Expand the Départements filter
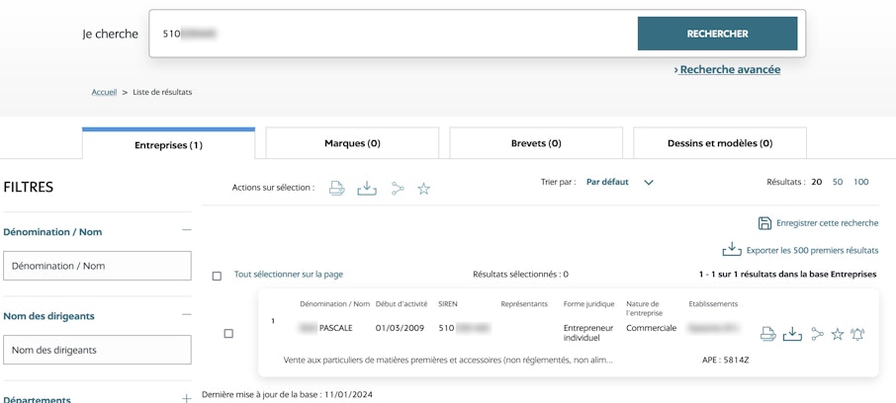 [186, 398]
